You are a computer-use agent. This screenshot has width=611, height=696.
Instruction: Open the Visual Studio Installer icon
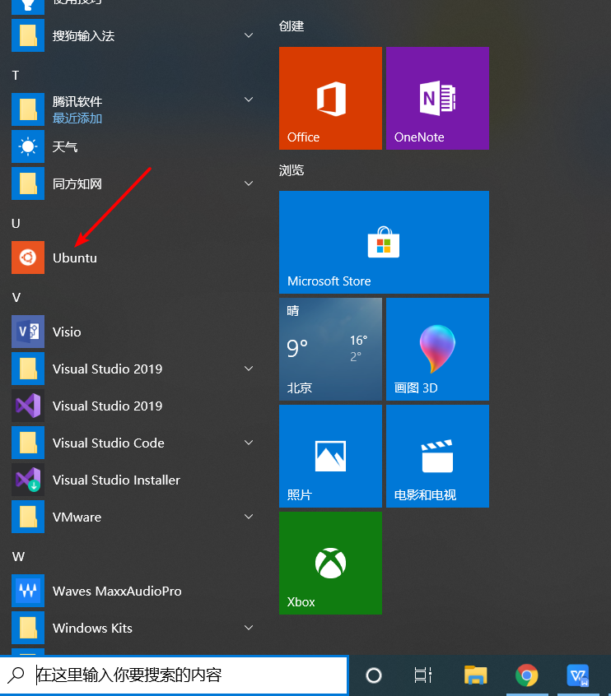(x=28, y=480)
